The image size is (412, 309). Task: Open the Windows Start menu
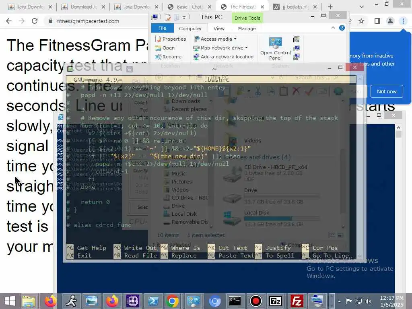click(x=10, y=301)
